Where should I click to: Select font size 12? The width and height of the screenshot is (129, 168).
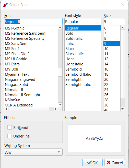click(112, 59)
